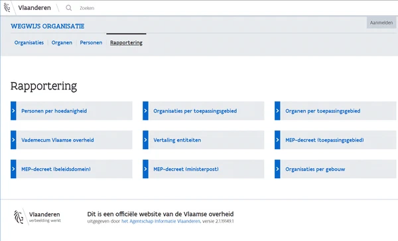Switch to the Personen tab

click(91, 42)
